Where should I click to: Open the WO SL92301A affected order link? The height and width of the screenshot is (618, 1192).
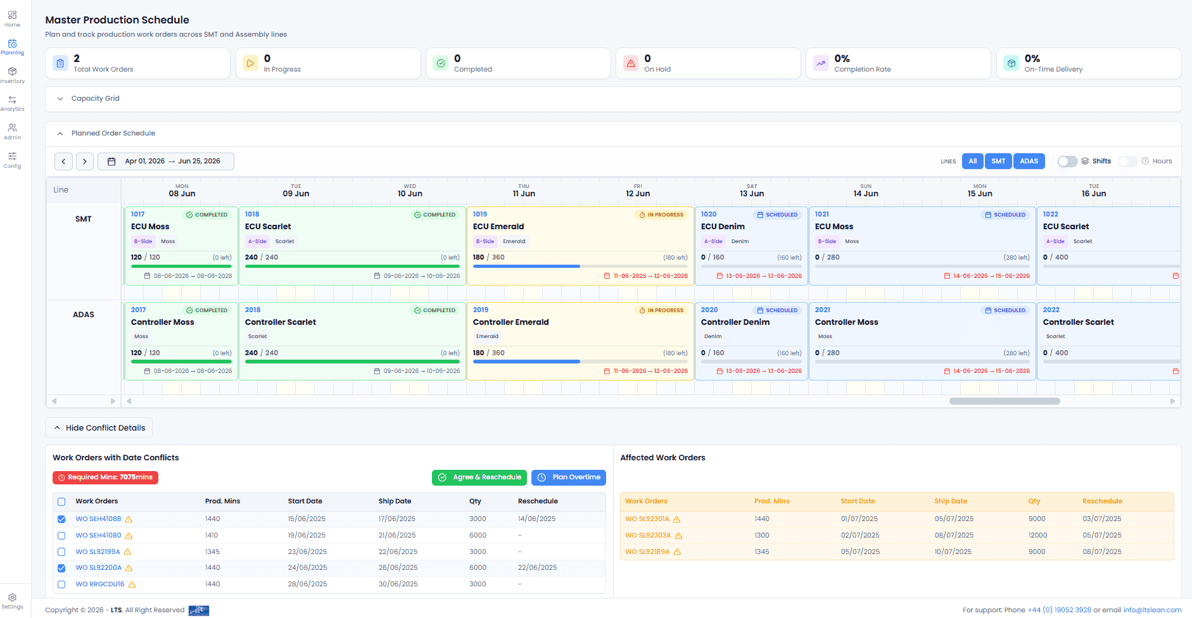tap(647, 519)
